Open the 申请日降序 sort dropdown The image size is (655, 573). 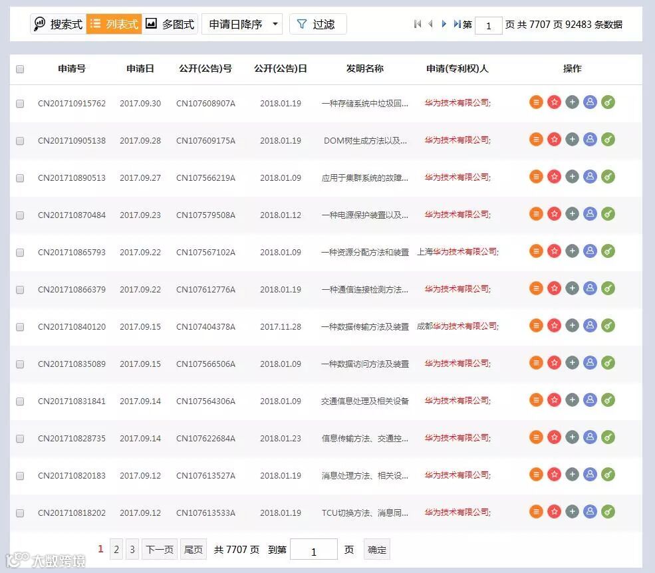tap(242, 24)
